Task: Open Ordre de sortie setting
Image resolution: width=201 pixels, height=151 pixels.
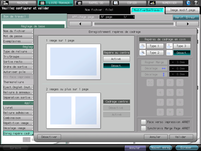Action: [x=18, y=67]
